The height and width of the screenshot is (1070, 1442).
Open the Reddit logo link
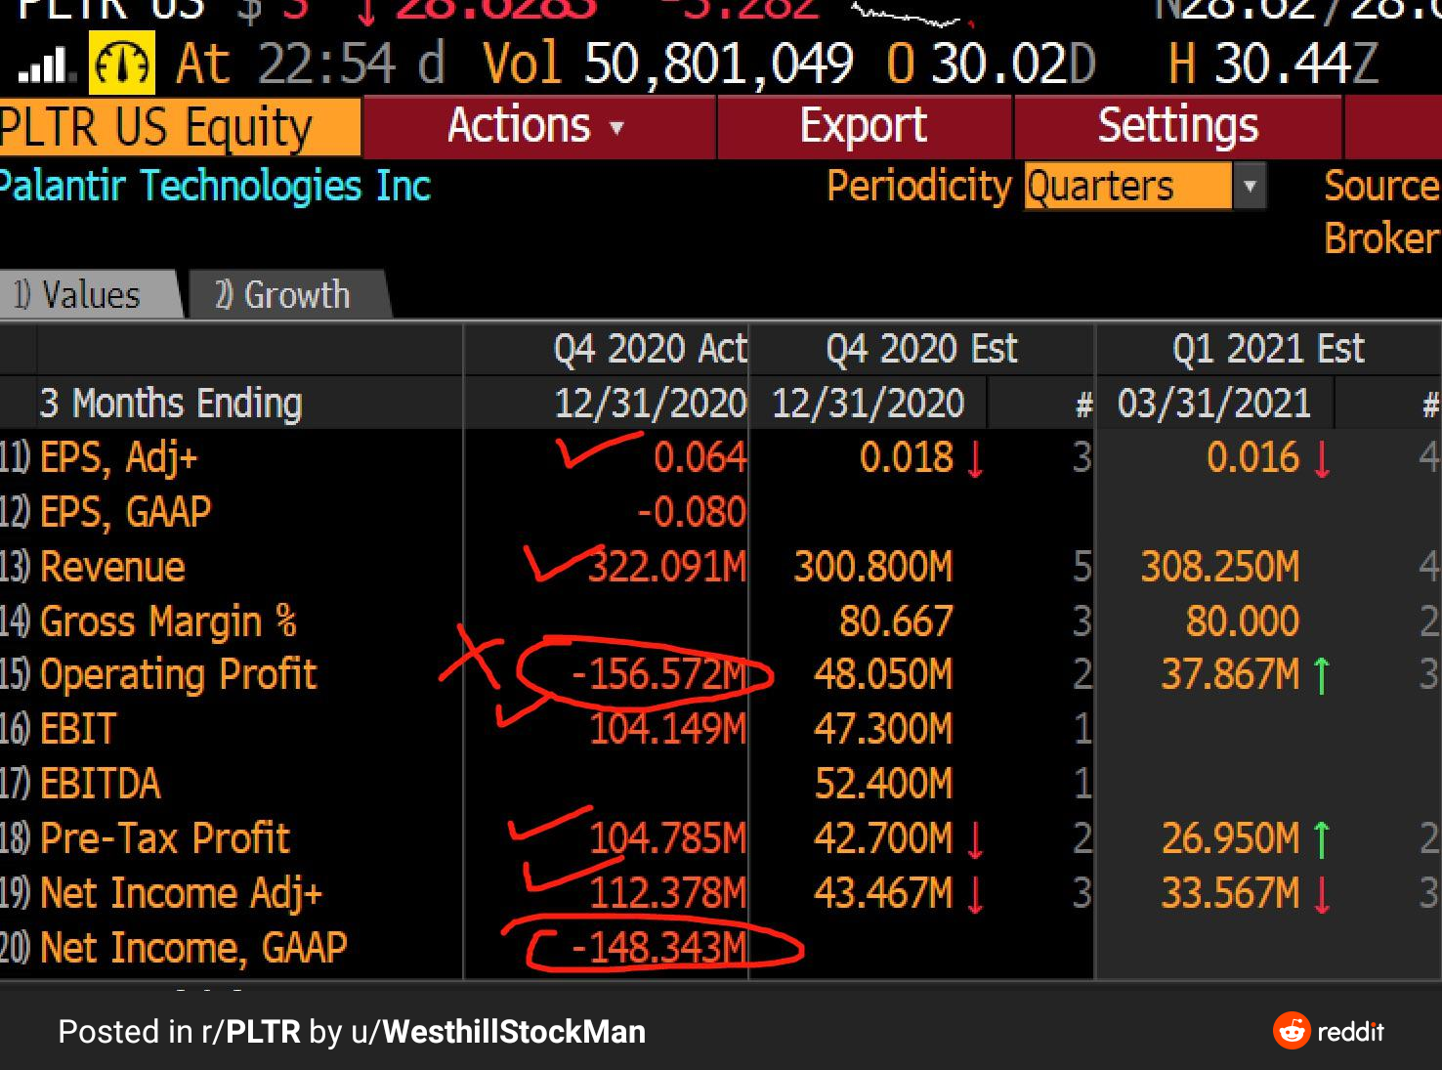(1329, 1031)
